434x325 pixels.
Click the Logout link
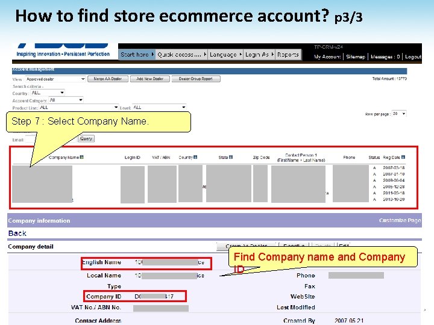(413, 57)
